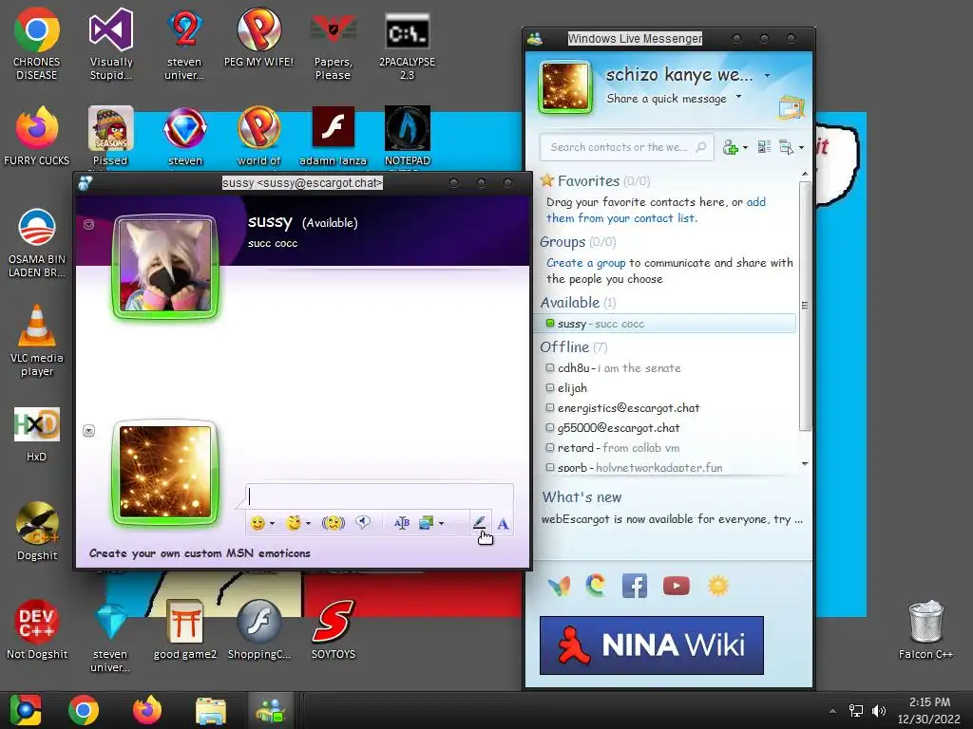Click sussy's display picture in chat window
The image size is (973, 729).
point(165,267)
